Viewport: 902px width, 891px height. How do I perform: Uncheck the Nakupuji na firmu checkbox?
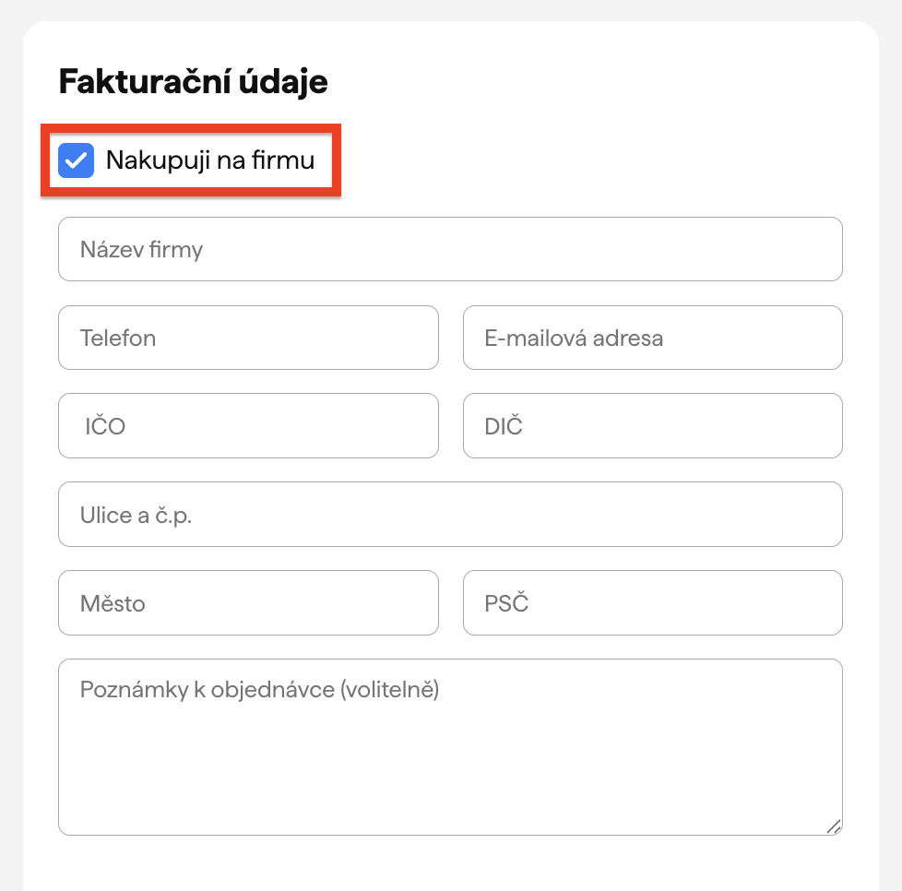(x=77, y=160)
